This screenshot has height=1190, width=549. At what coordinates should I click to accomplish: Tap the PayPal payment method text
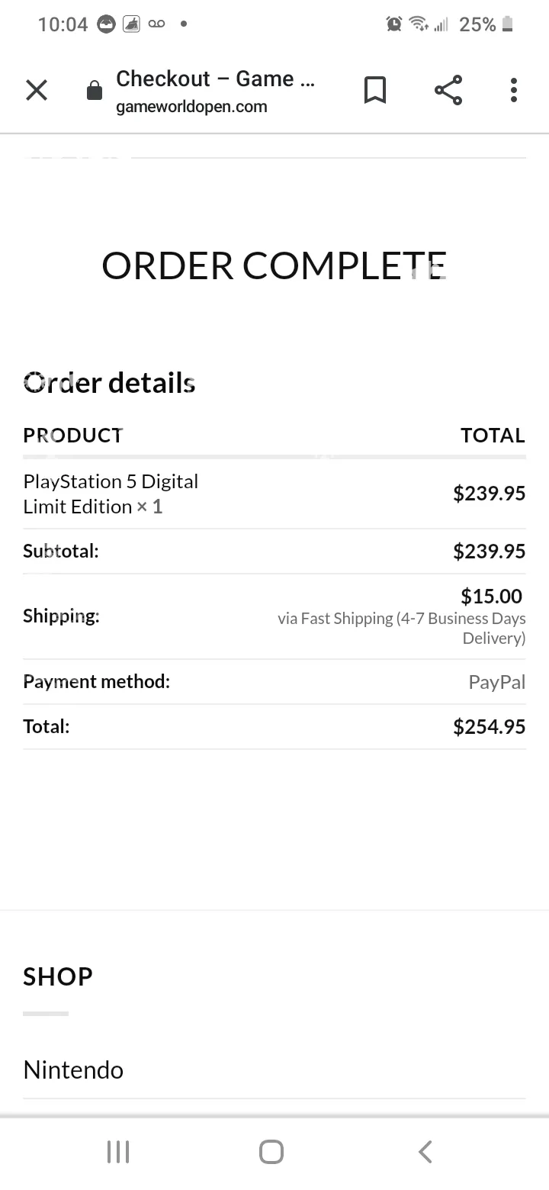click(497, 682)
